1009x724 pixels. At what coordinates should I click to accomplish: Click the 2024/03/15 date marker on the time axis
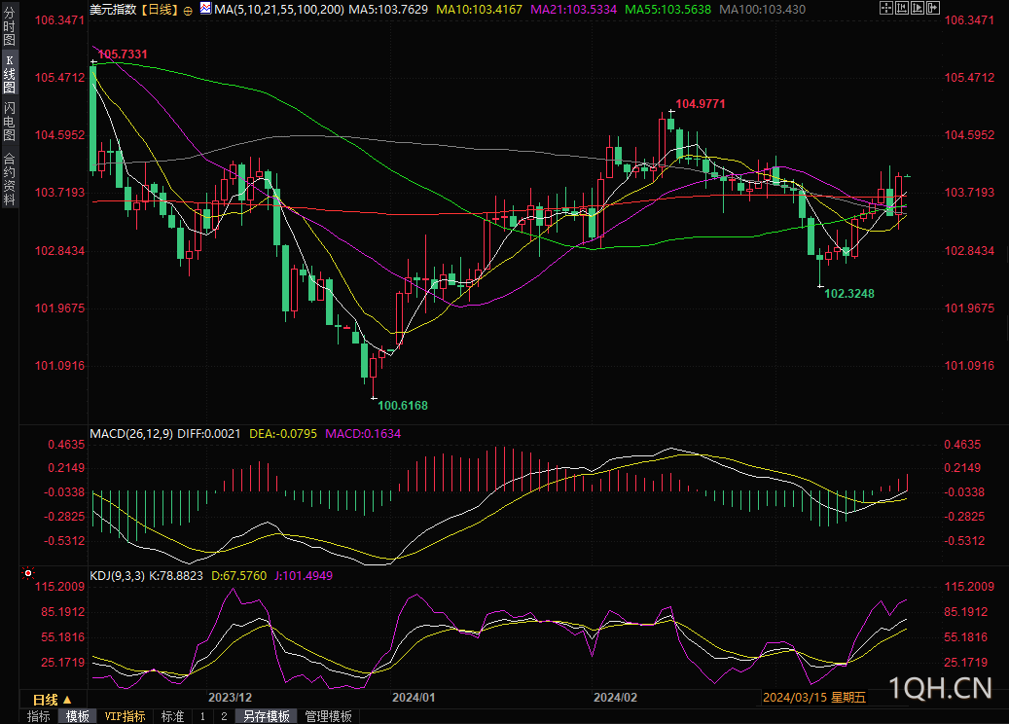click(795, 698)
